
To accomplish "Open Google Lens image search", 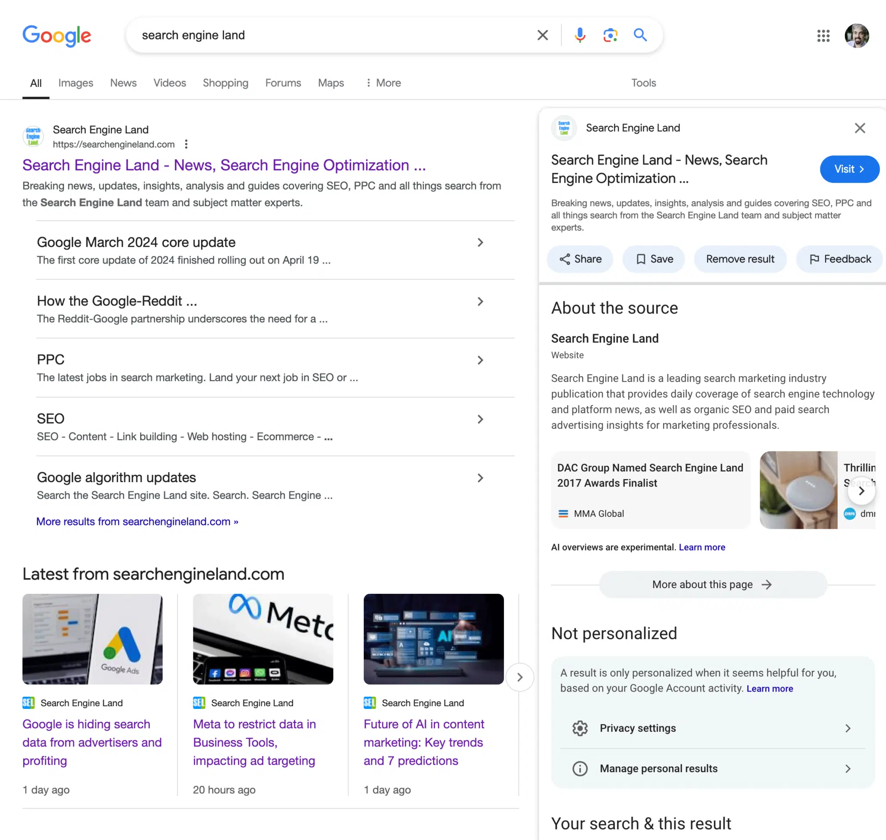I will click(x=610, y=35).
